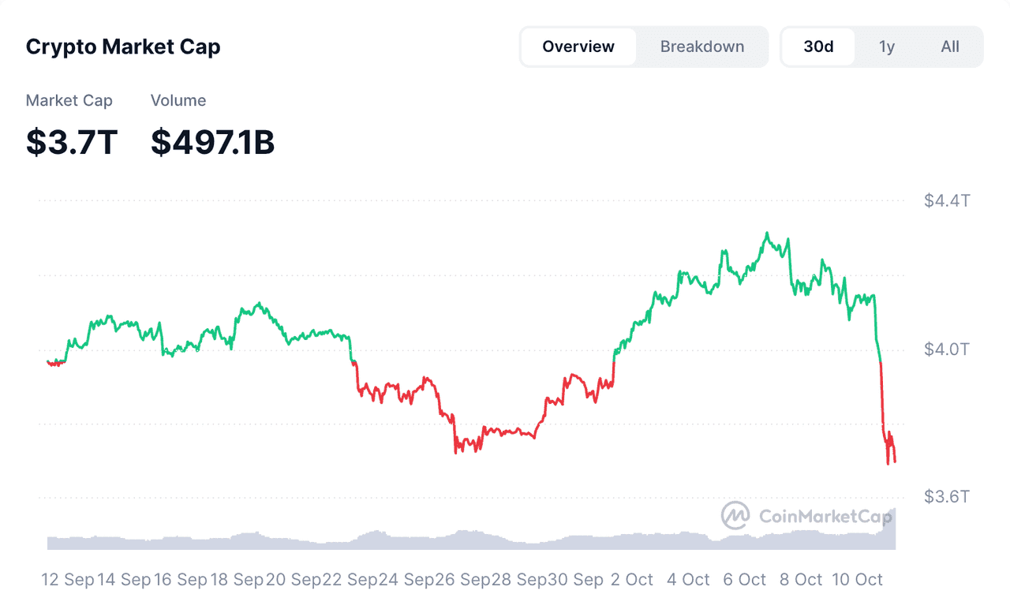Image resolution: width=1010 pixels, height=609 pixels.
Task: Click the Crypto Market Cap title
Action: point(123,47)
